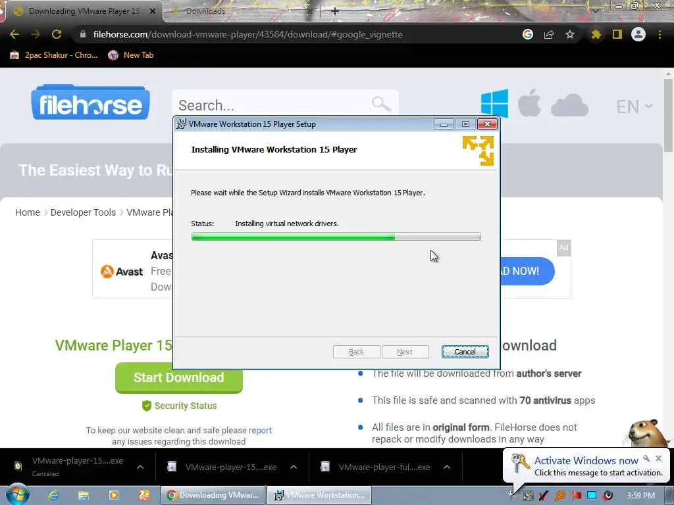
Task: Toggle Chrome side panel icon
Action: coord(617,34)
